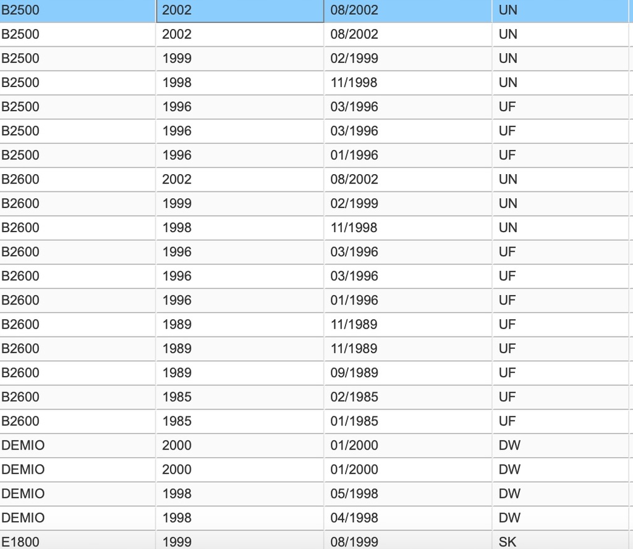Screen dimensions: 633x549
Task: Select the E1800 model cell
Action: (x=77, y=540)
